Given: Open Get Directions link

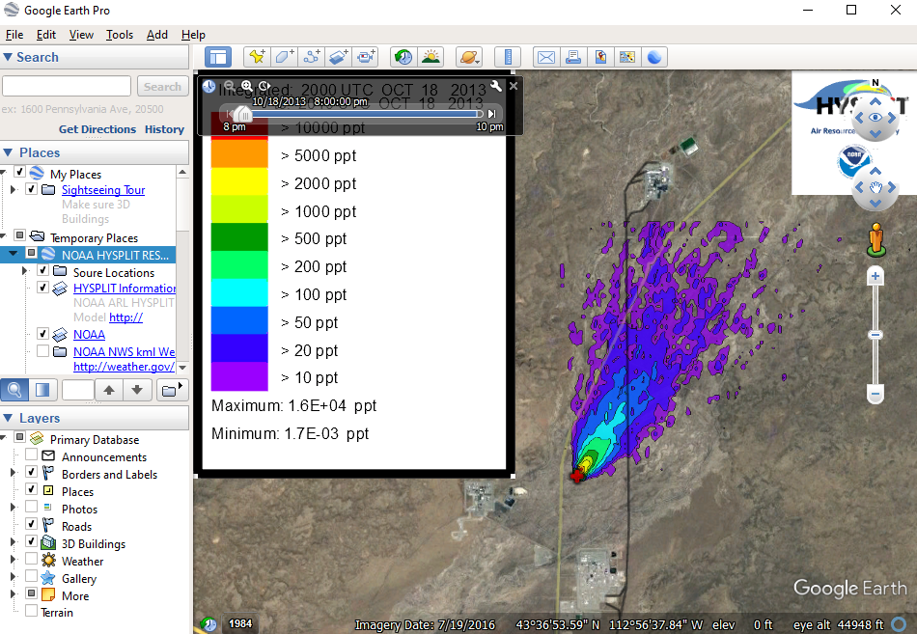Looking at the screenshot, I should [97, 129].
